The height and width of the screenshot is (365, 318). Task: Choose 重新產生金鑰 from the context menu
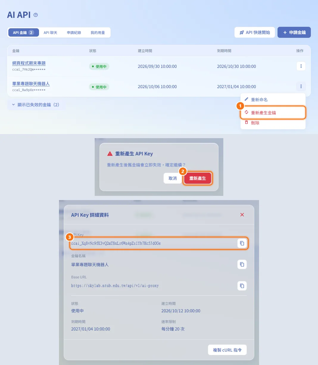point(273,113)
